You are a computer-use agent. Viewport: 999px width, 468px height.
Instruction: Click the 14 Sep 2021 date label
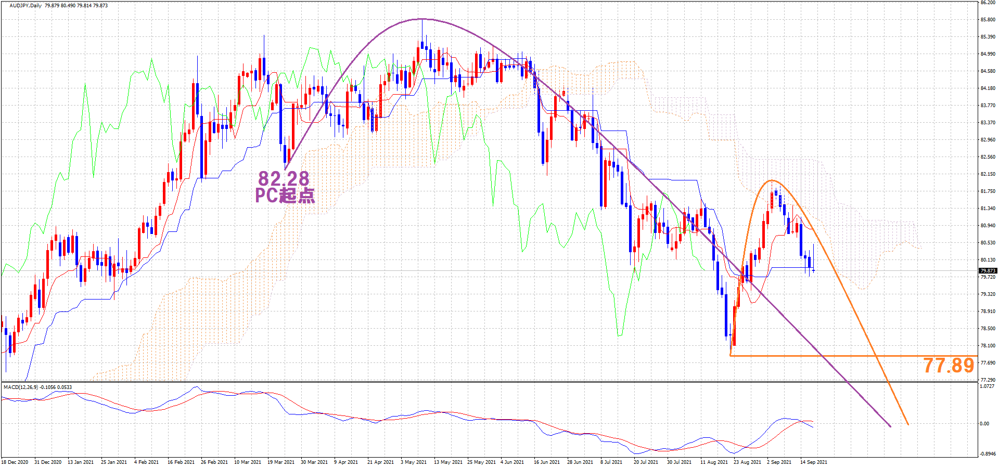(813, 462)
